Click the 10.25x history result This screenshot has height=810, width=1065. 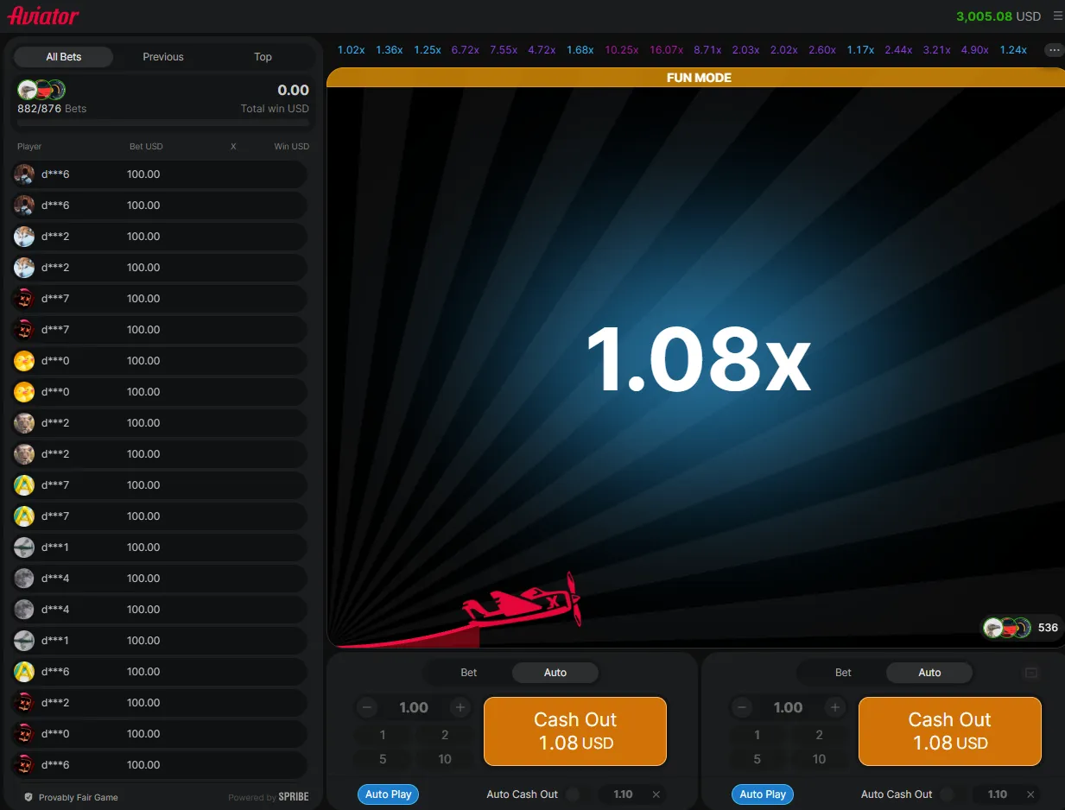pyautogui.click(x=622, y=50)
